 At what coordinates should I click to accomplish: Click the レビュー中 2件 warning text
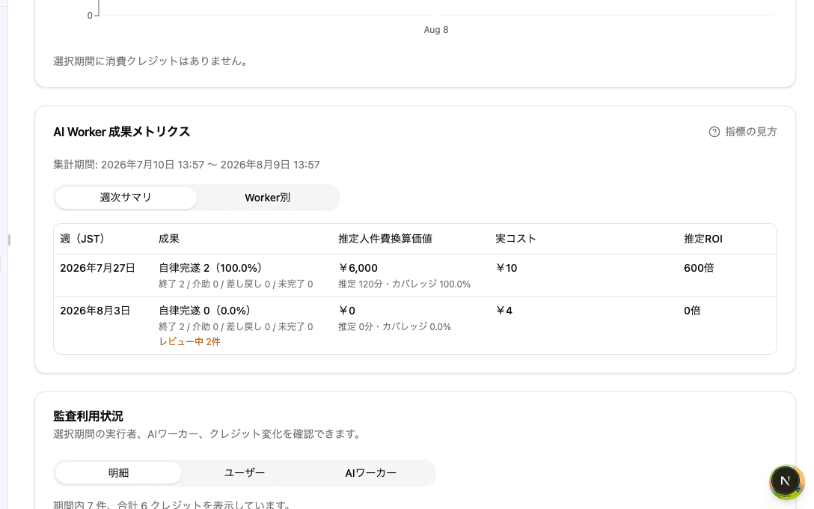point(189,342)
